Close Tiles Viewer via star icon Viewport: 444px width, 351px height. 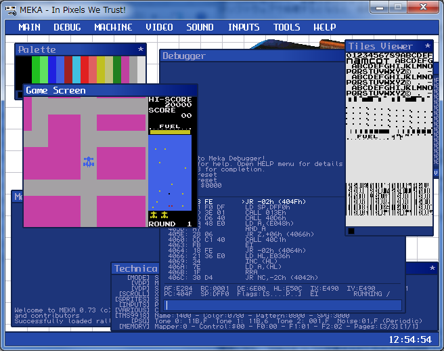[428, 45]
